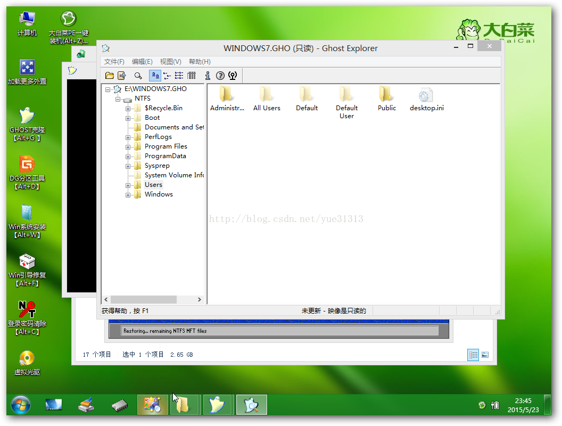562x426 pixels.
Task: Click the memory chip taskbar icon
Action: (x=120, y=406)
